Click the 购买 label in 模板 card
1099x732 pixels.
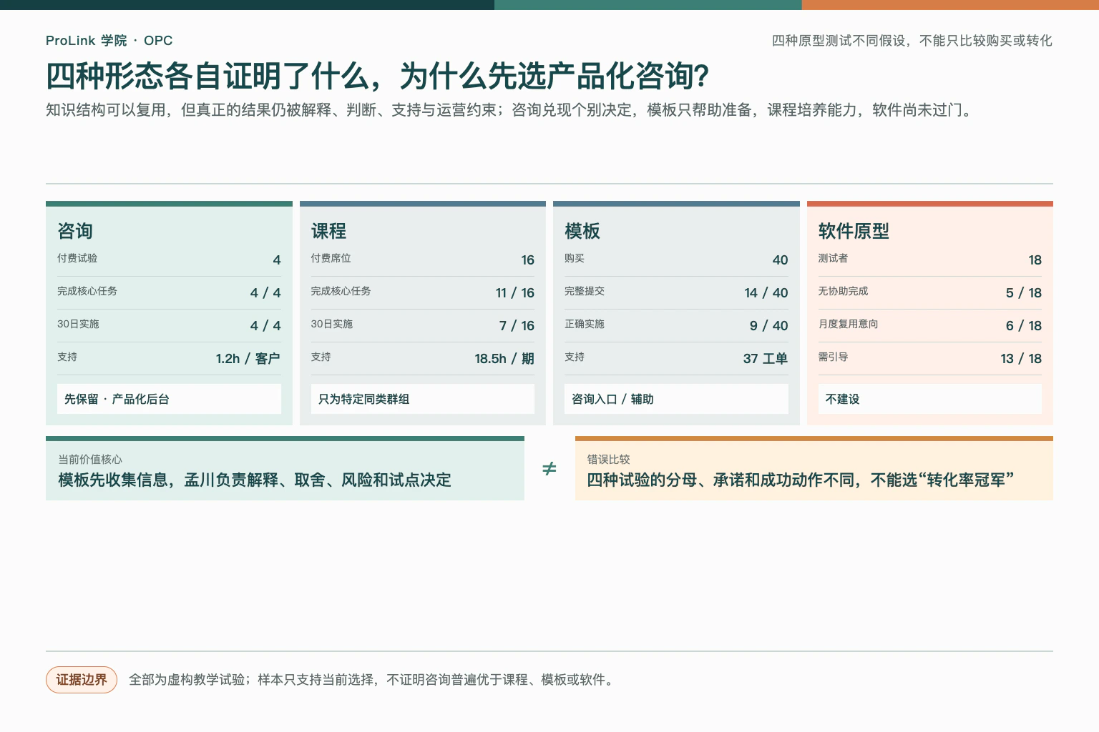tap(575, 258)
